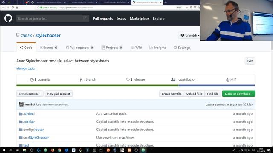This screenshot has width=273, height=153.
Task: Open the Windows Start menu
Action: click(x=4, y=150)
